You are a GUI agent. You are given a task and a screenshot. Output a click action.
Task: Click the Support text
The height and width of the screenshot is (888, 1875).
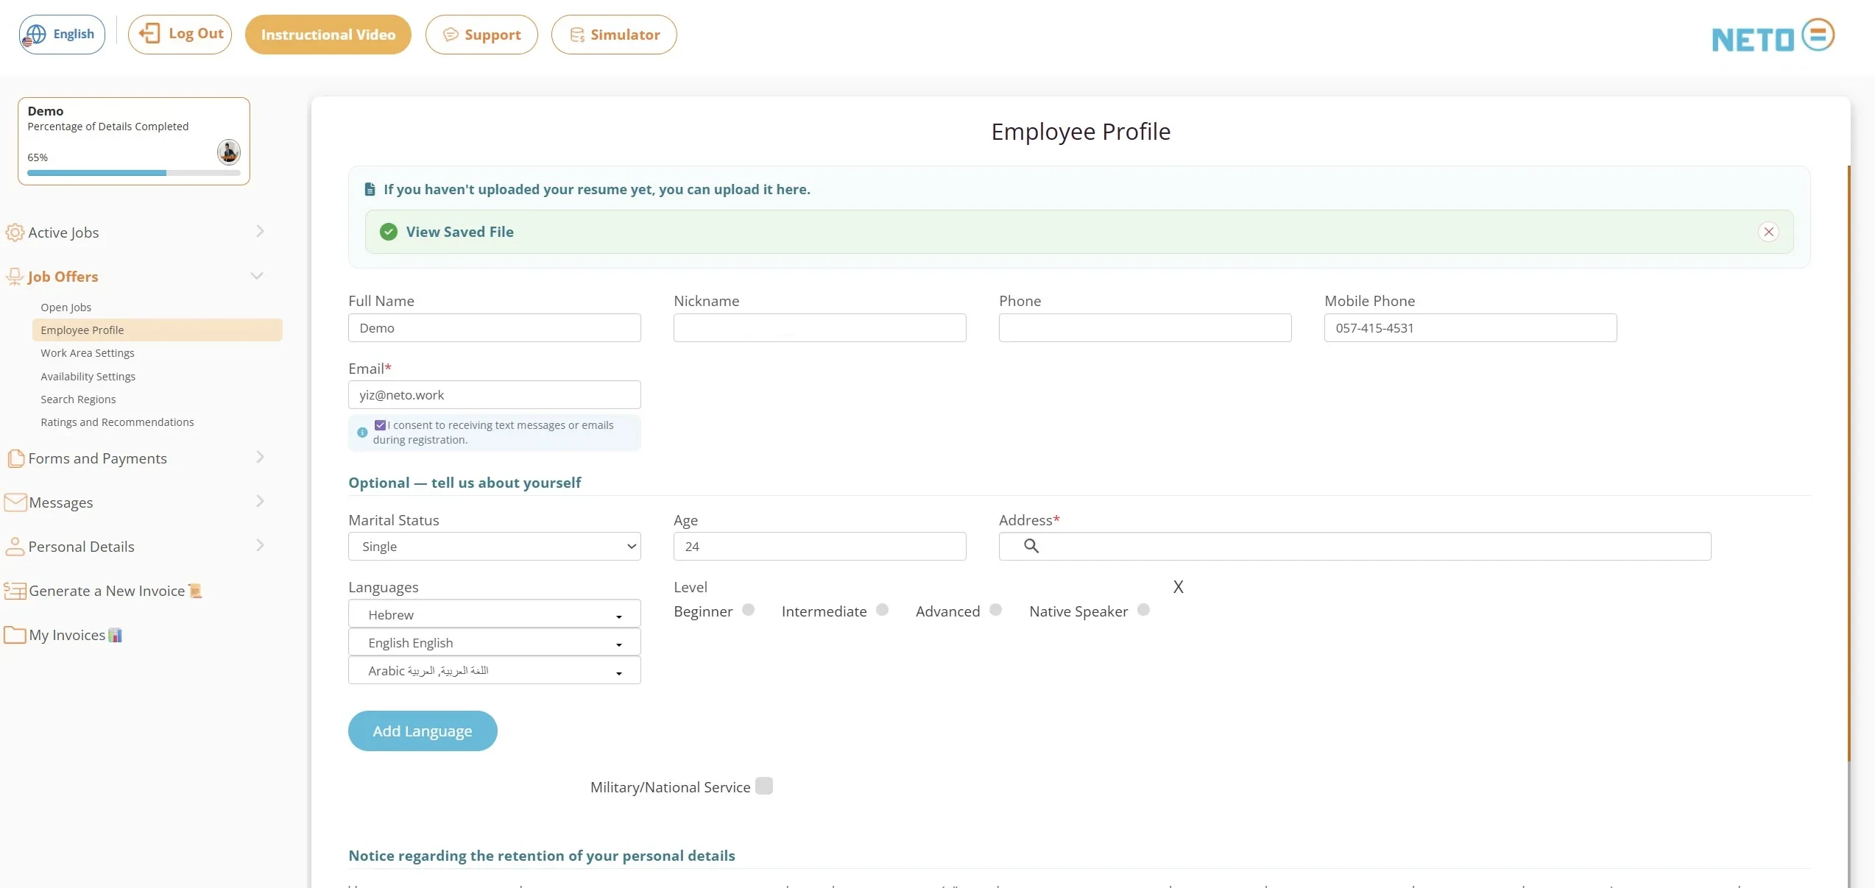(492, 35)
